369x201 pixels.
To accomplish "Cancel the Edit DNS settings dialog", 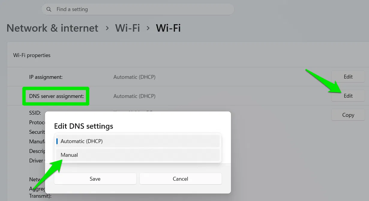I will (181, 179).
